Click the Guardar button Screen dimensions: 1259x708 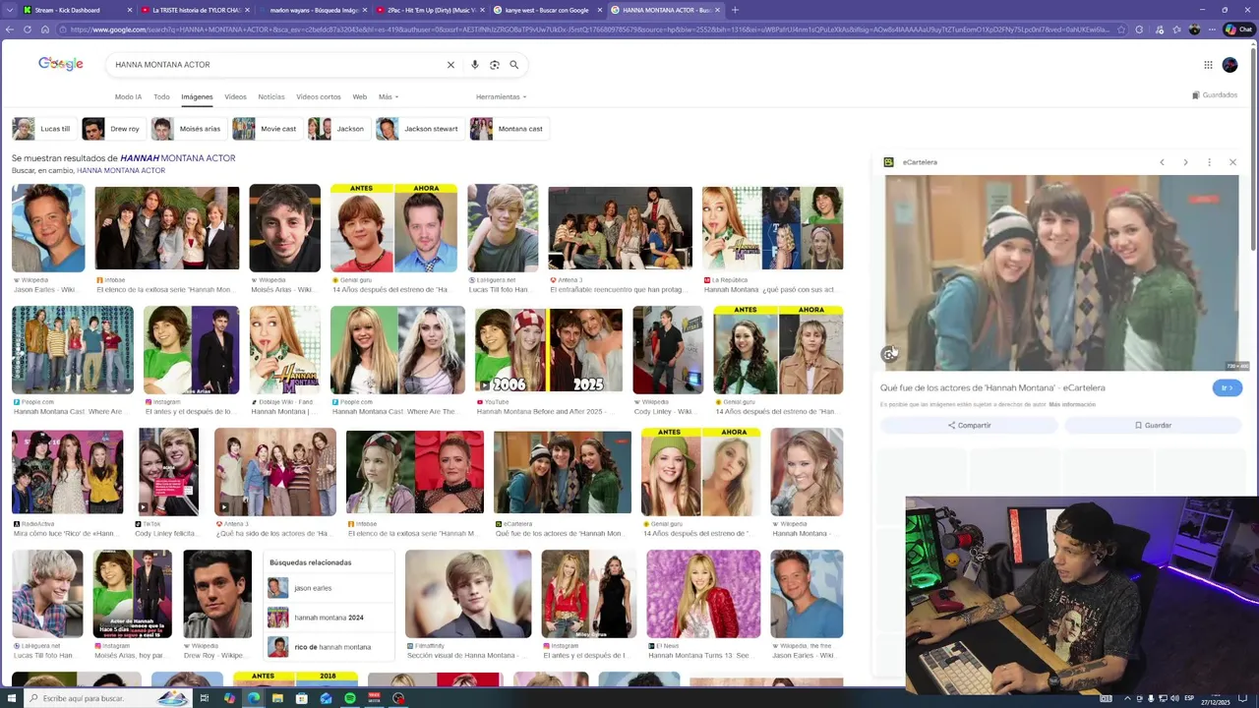coord(1153,426)
